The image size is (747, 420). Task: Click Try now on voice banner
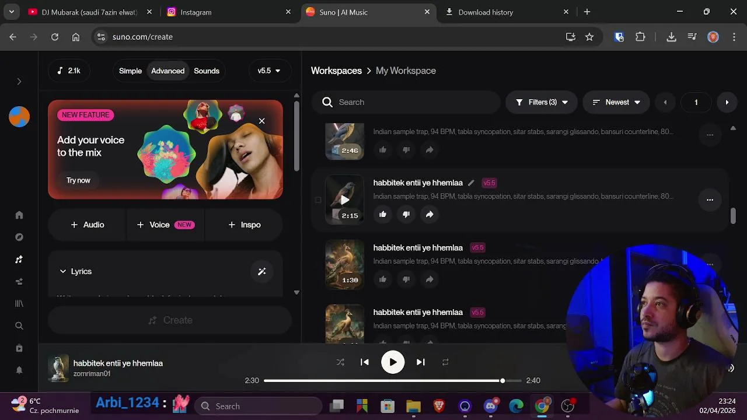[x=78, y=180]
